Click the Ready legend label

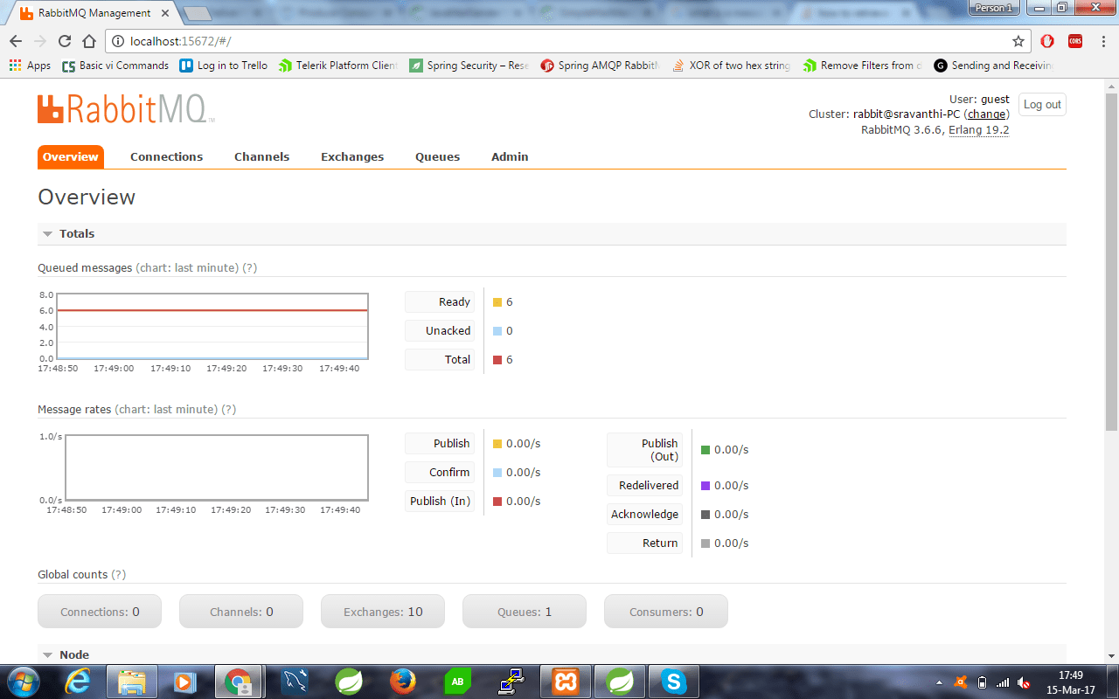click(440, 302)
